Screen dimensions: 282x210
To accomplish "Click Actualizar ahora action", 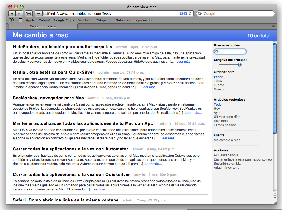I will (x=226, y=155).
